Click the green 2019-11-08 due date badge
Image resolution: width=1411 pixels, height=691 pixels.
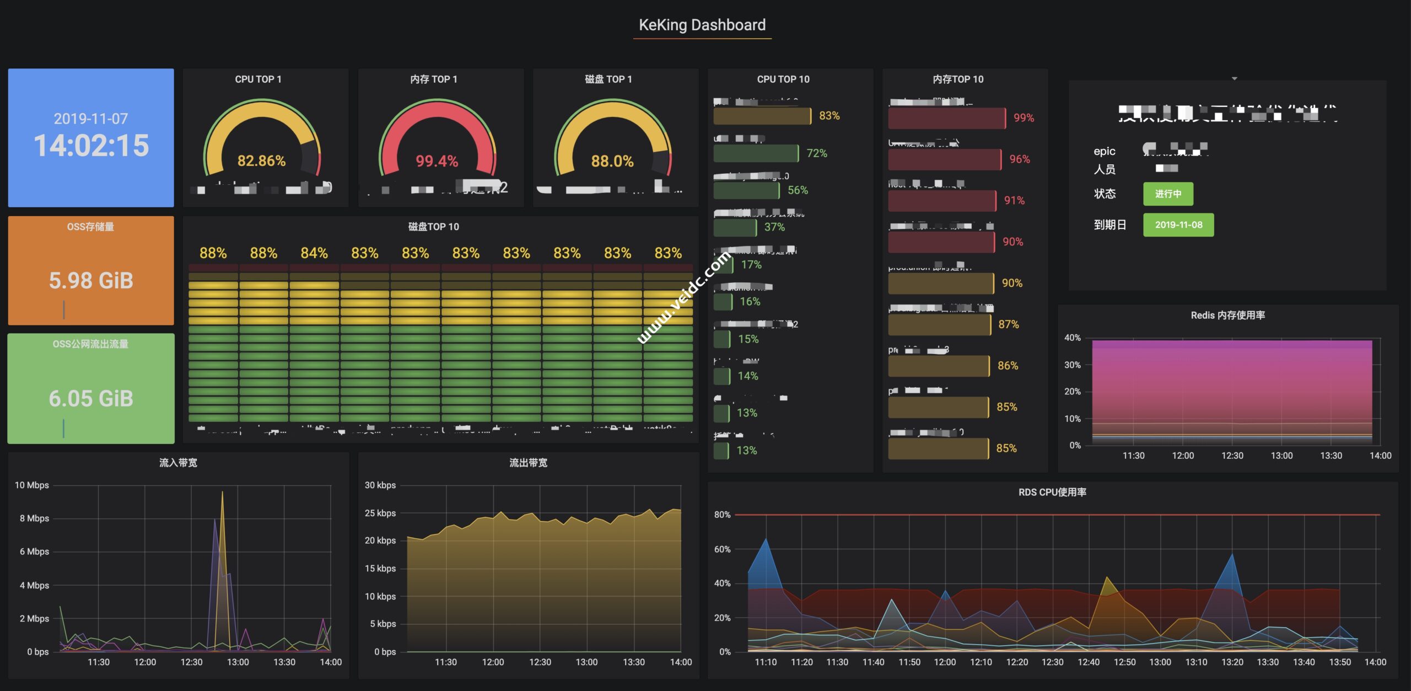[x=1178, y=225]
